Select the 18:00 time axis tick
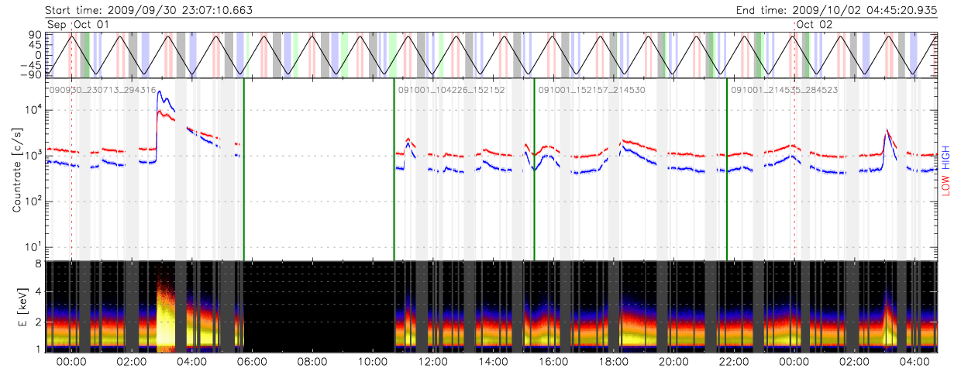Image resolution: width=961 pixels, height=372 pixels. tap(613, 361)
